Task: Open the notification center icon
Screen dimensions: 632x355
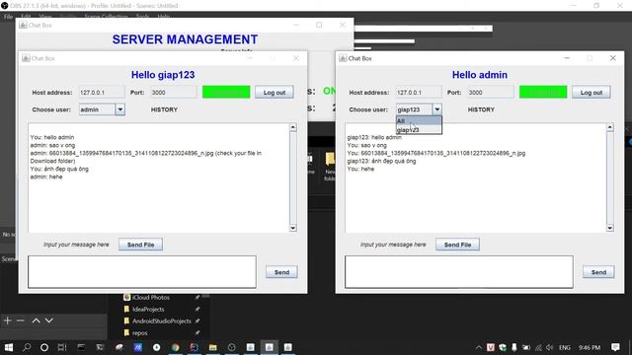Action: [x=615, y=347]
